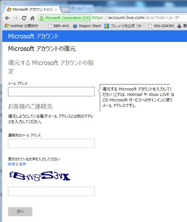Open the WN-G54/R4 bookmark

(x=161, y=26)
